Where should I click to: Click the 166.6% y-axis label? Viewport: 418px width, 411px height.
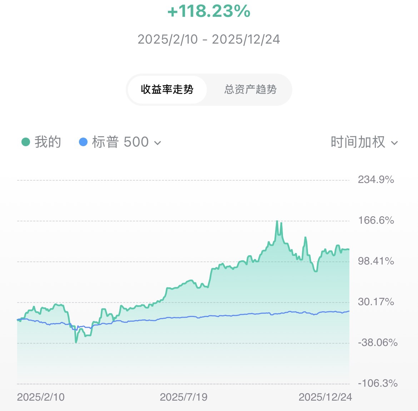click(376, 220)
